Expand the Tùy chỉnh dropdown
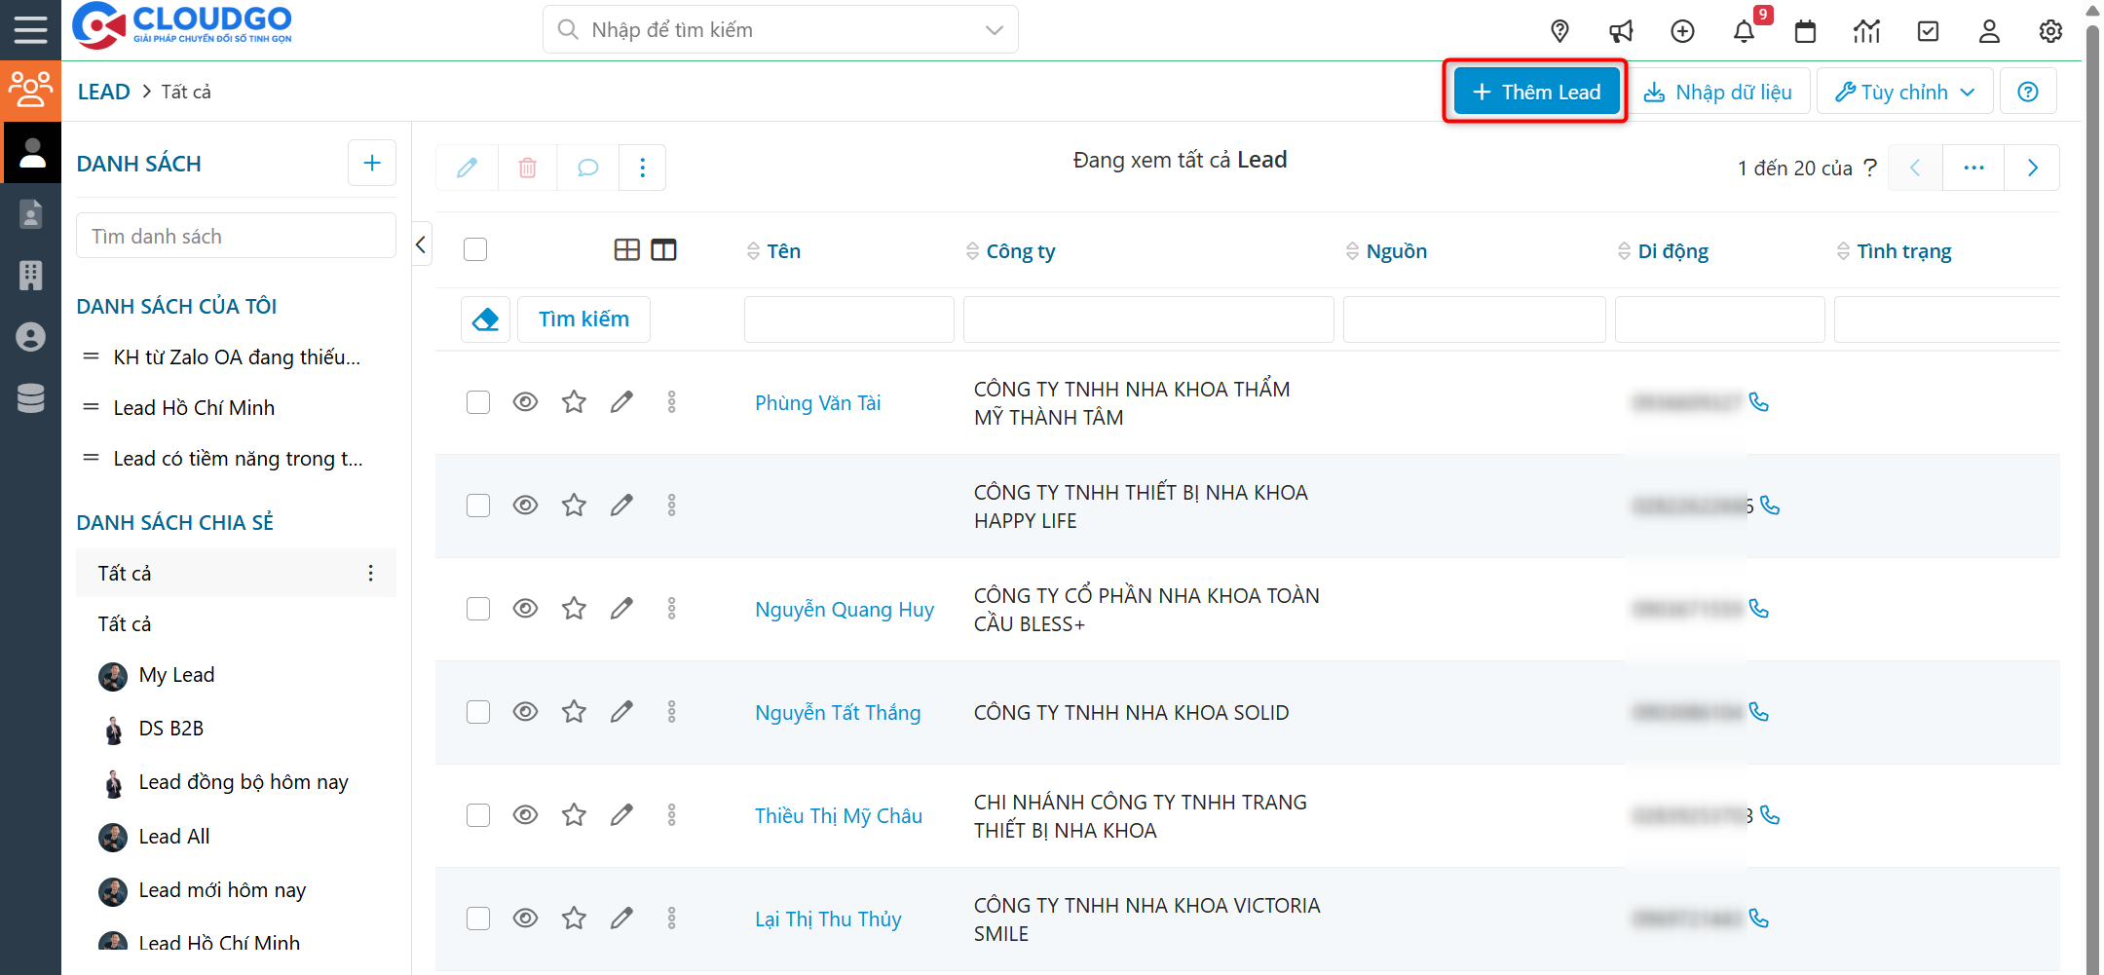This screenshot has width=2104, height=975. click(1904, 92)
